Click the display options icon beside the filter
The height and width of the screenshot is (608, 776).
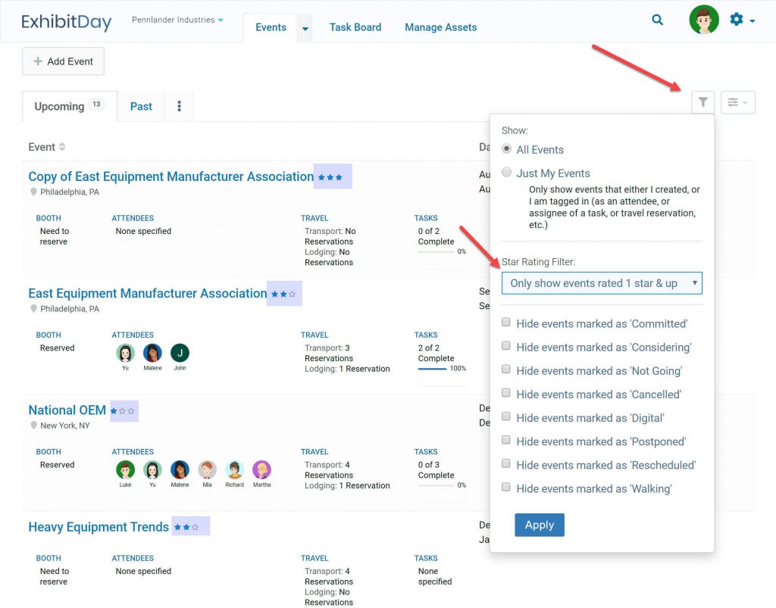point(737,101)
